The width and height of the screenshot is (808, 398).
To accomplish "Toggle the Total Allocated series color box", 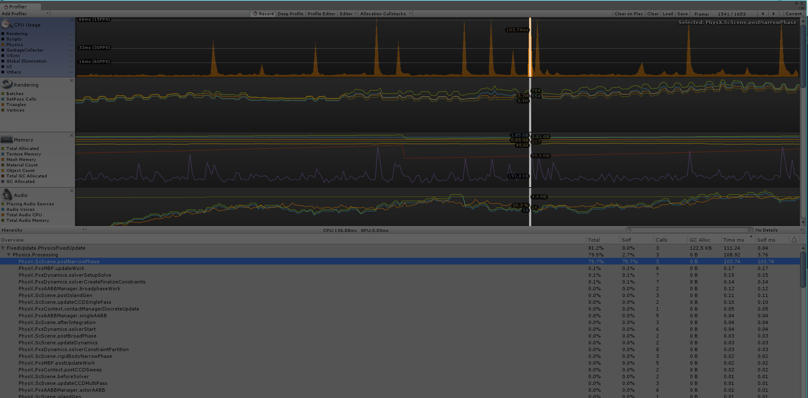I will [x=3, y=148].
